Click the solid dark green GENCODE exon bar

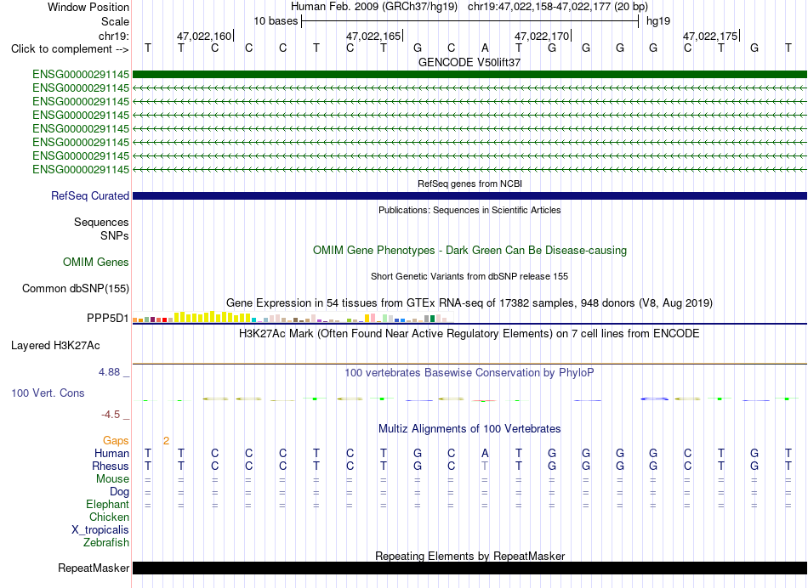click(x=469, y=74)
